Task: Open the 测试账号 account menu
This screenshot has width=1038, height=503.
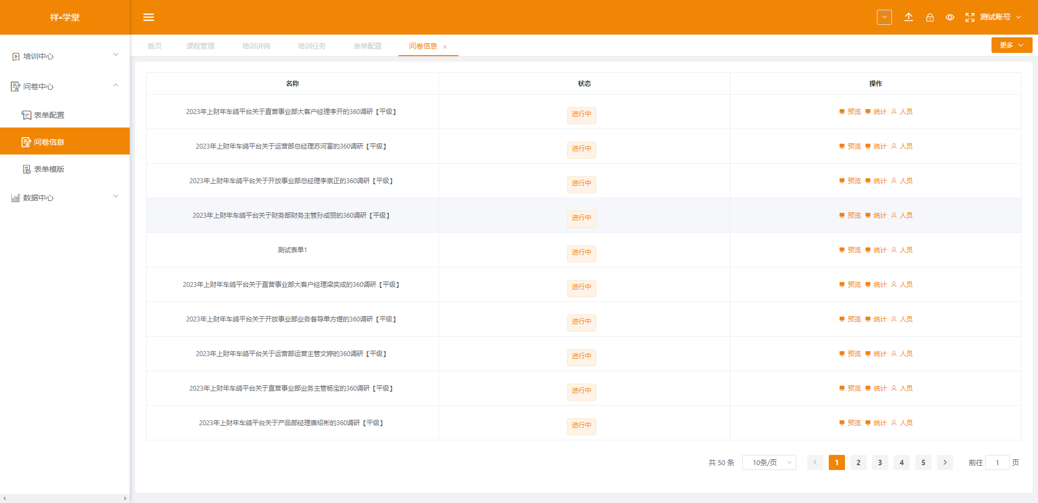Action: (x=1001, y=17)
